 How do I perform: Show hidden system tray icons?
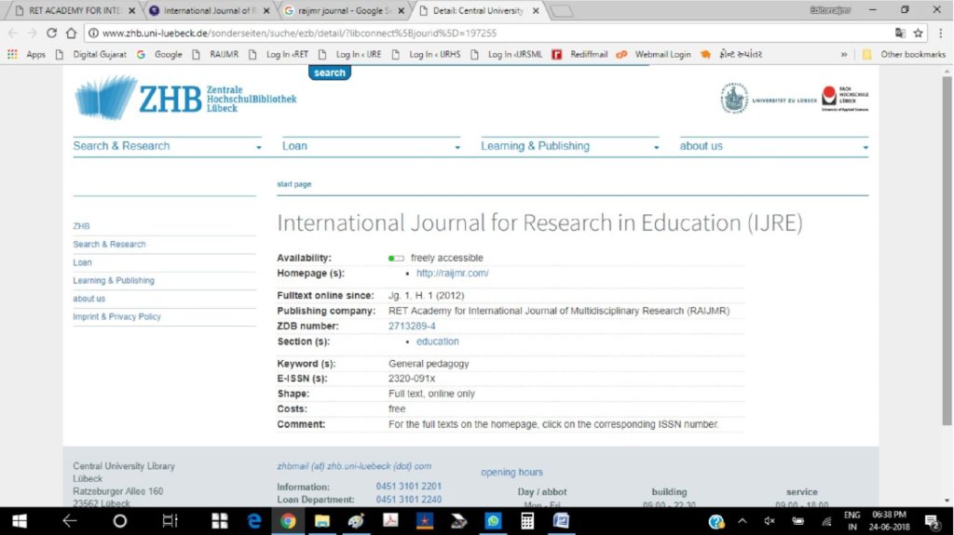tap(743, 521)
